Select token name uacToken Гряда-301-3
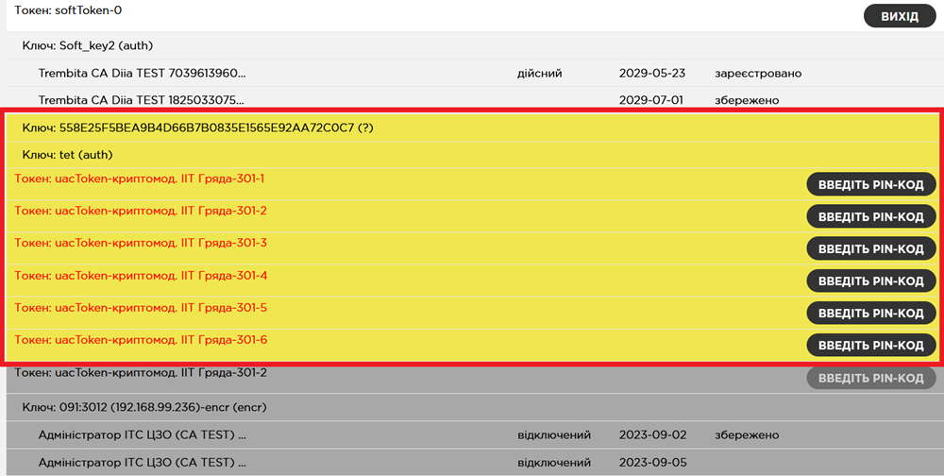This screenshot has height=476, width=944. tap(141, 244)
